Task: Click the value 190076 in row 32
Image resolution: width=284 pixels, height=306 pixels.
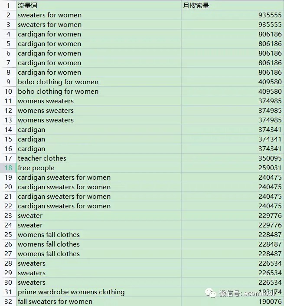Action: (270, 302)
